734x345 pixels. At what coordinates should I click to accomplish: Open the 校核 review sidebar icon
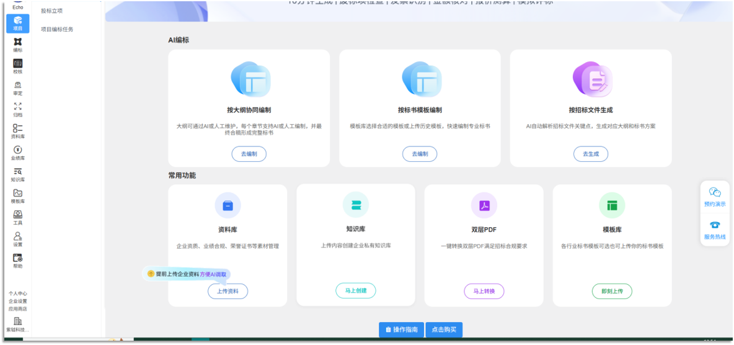(17, 66)
